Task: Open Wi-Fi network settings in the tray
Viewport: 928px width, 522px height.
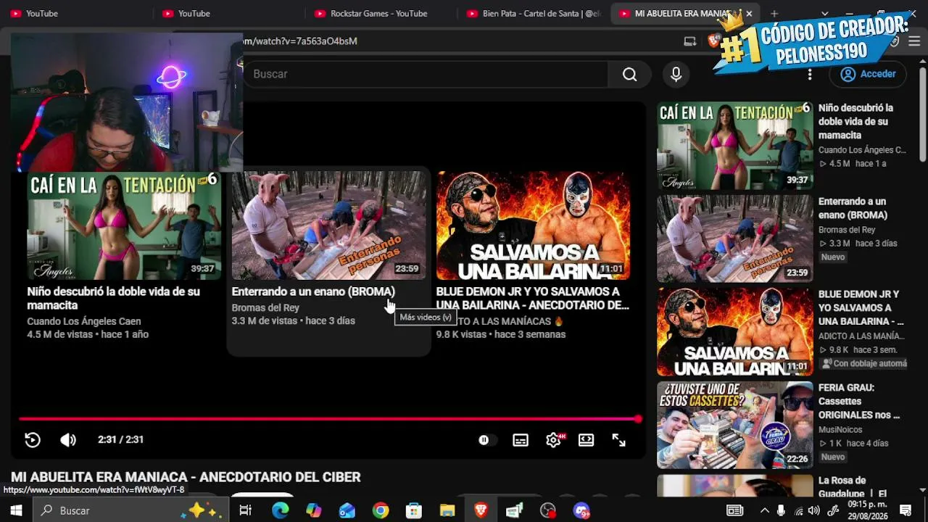Action: 799,510
